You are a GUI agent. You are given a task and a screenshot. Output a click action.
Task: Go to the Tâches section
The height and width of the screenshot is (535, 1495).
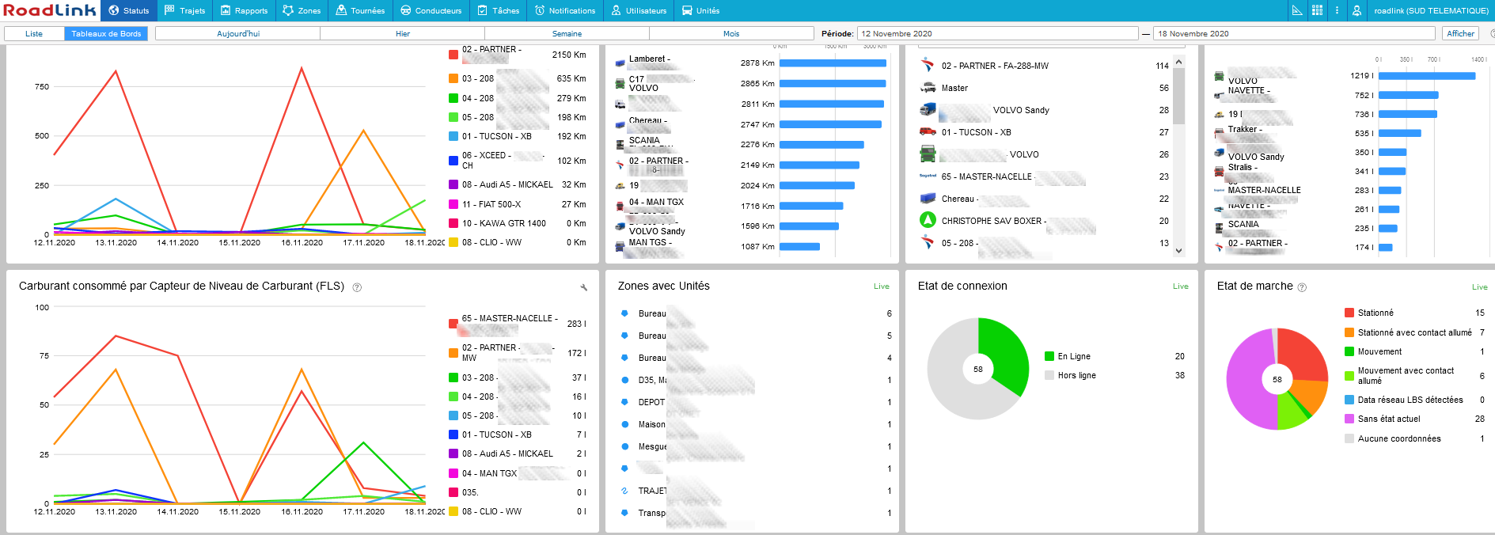tap(498, 10)
